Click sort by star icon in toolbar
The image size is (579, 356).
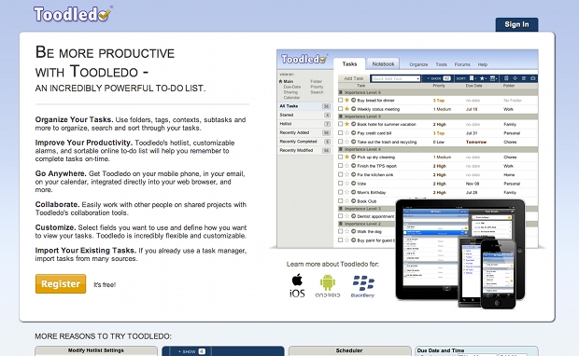(482, 78)
